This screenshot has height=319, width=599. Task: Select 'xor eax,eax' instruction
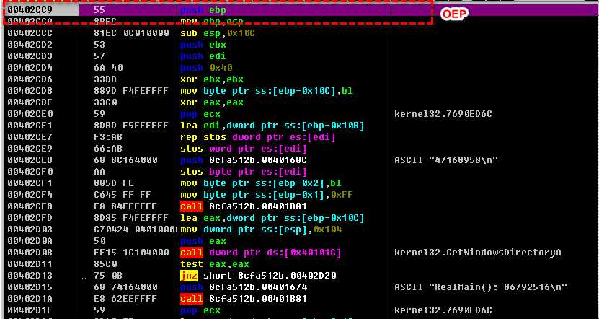coord(212,102)
